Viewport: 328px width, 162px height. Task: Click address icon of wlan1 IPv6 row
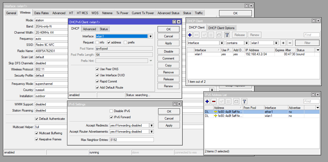click(x=216, y=116)
